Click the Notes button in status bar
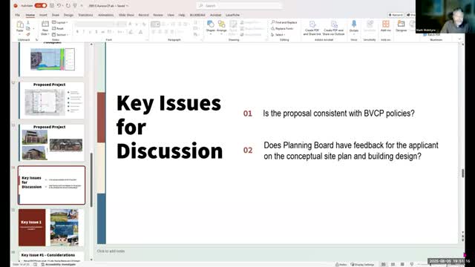The height and width of the screenshot is (267, 475). click(341, 264)
